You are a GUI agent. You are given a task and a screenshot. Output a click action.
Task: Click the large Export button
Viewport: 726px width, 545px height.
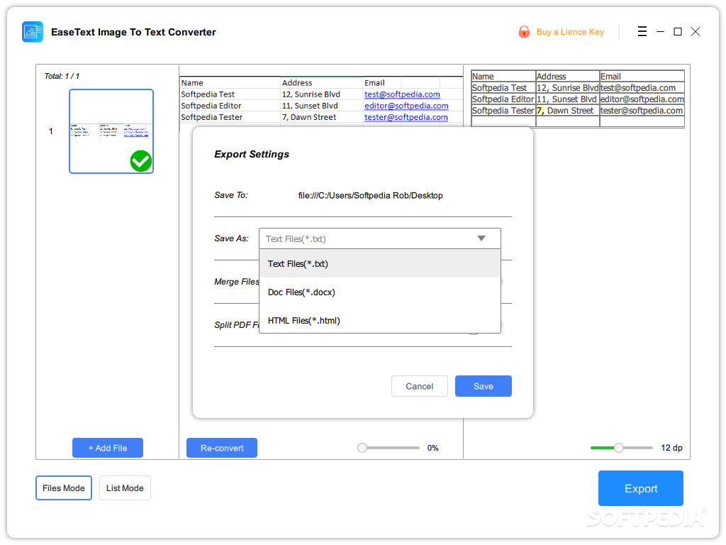click(x=641, y=488)
